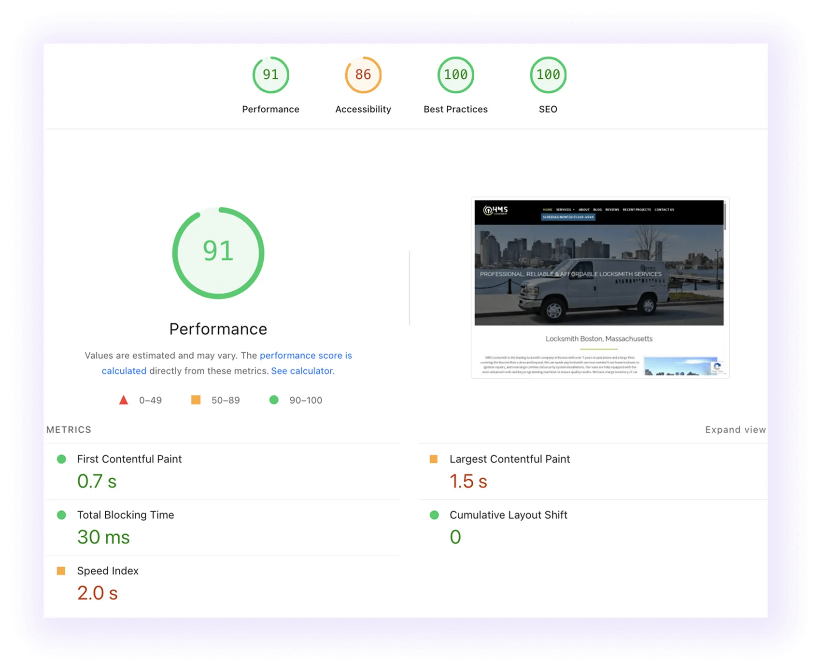Click the Total Blocking Time metric title

[x=126, y=515]
